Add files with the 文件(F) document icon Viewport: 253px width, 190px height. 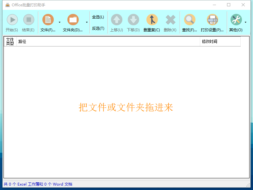coord(48,20)
